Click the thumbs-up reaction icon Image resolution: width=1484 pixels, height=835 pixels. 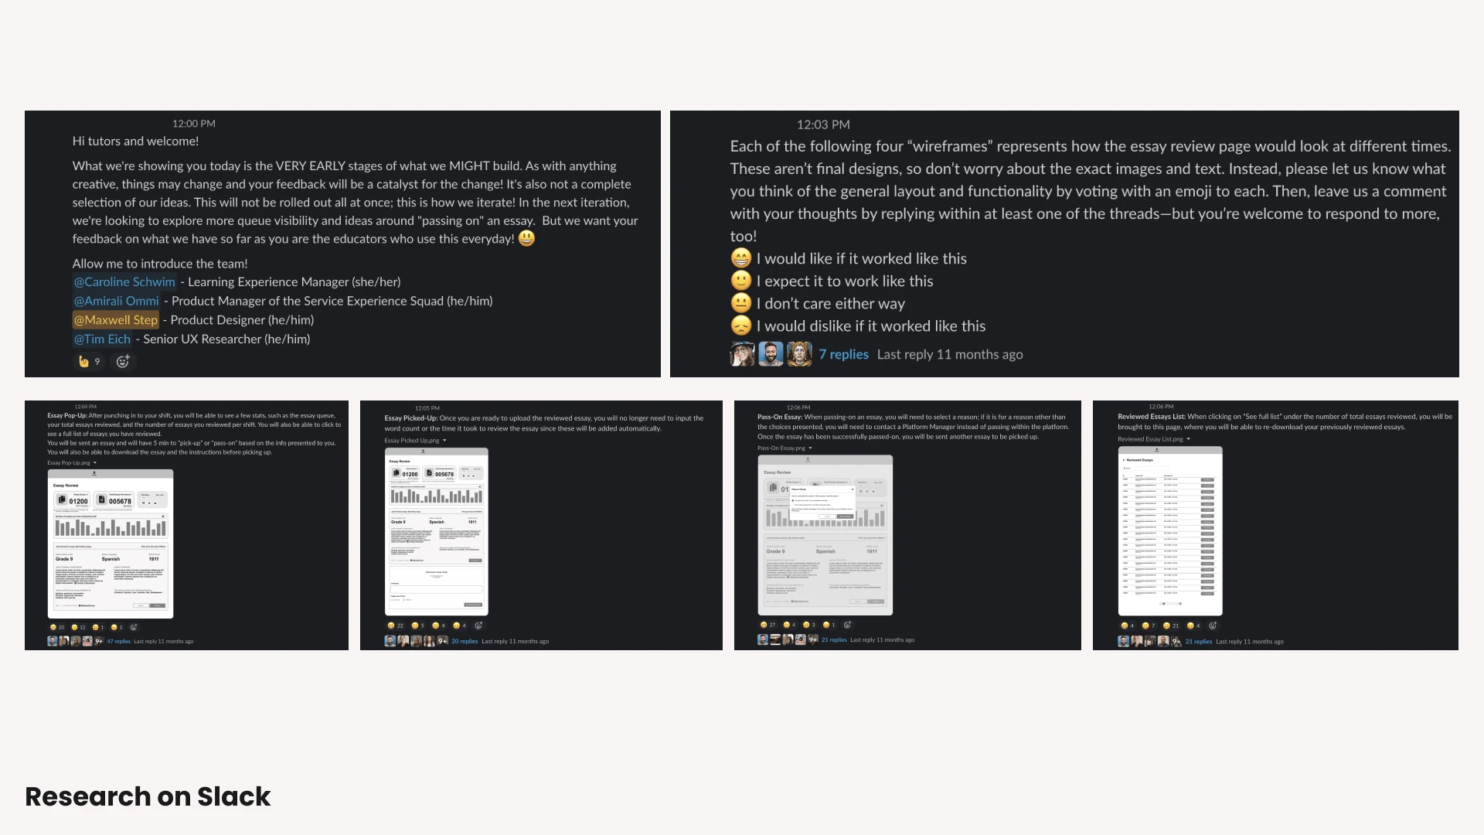click(83, 361)
